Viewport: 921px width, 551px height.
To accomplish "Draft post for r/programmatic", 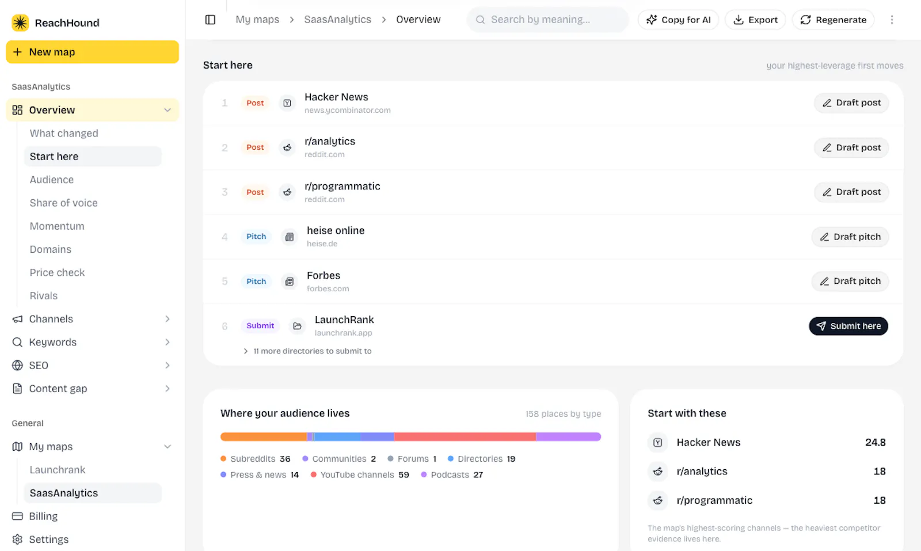I will tap(851, 192).
